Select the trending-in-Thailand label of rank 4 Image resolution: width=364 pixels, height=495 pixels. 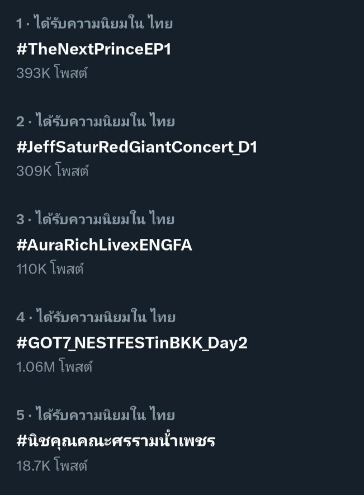click(106, 317)
